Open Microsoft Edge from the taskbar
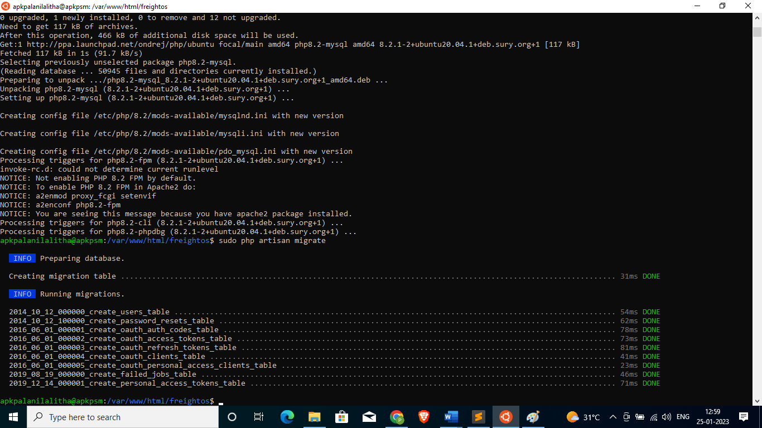 point(287,417)
